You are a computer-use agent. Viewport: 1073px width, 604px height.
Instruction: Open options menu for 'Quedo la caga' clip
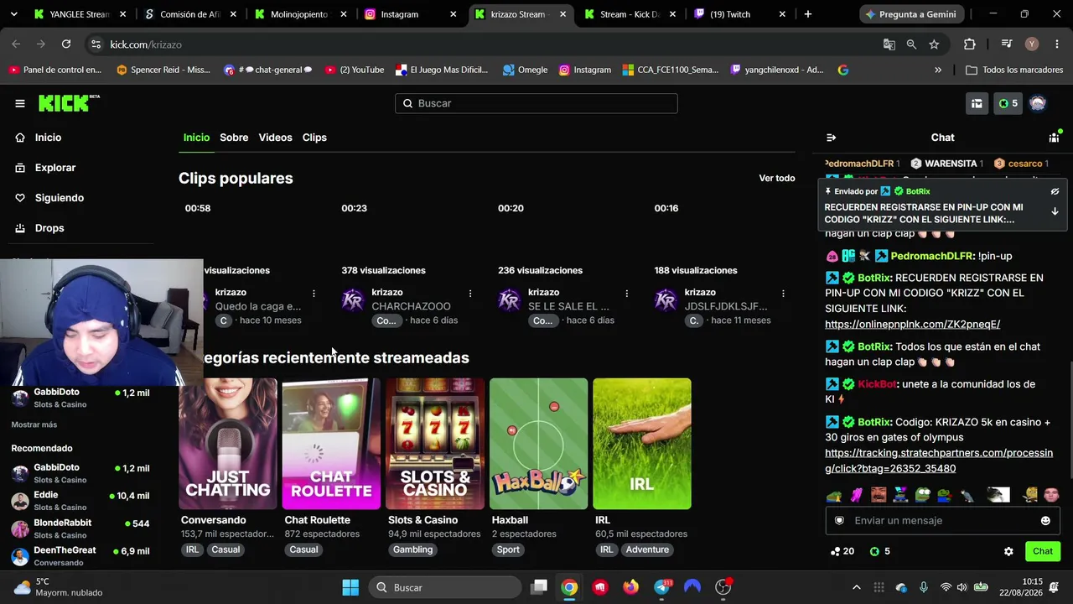[x=314, y=293]
